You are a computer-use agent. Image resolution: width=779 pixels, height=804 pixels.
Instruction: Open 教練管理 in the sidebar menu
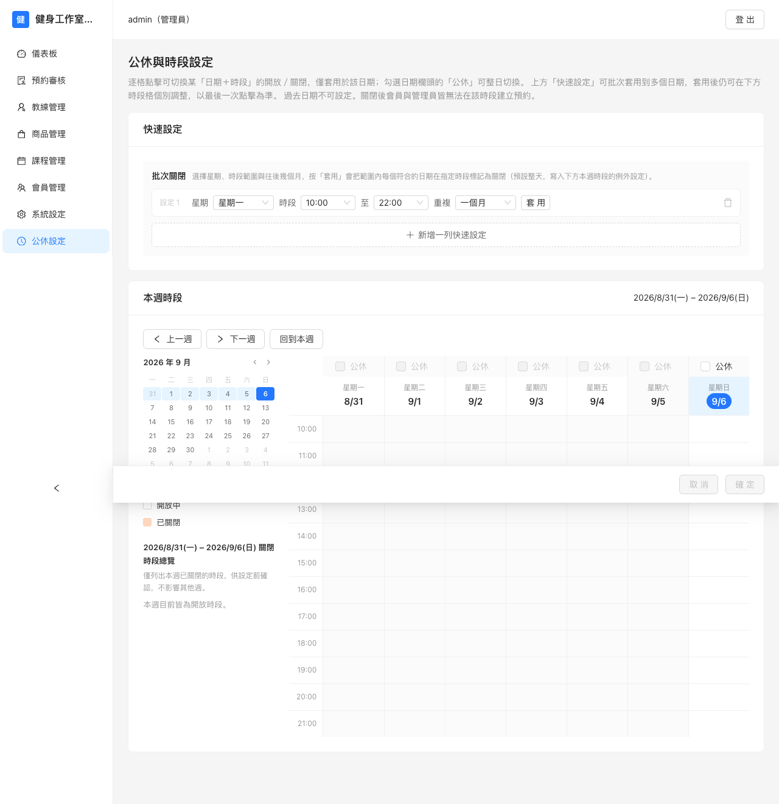(x=56, y=107)
